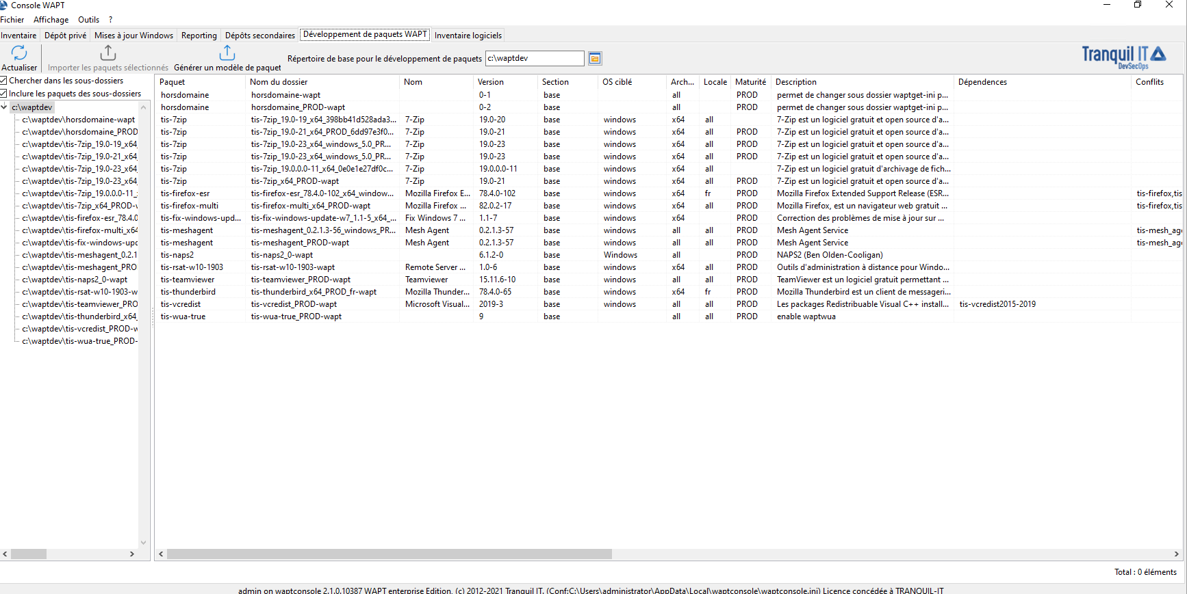Click the Importer les paquets sélectionnés icon
Screen dimensions: 1187x594
[x=108, y=53]
